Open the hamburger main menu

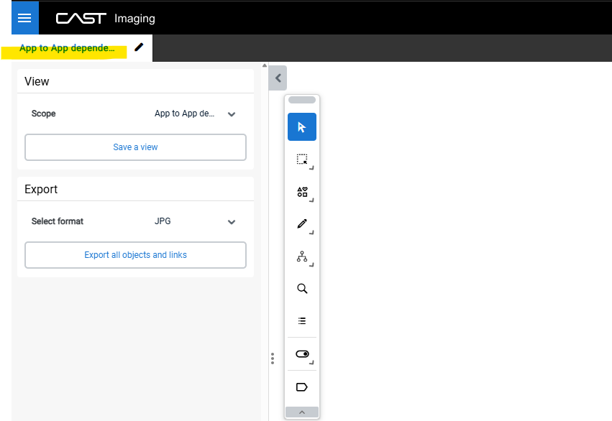(24, 18)
